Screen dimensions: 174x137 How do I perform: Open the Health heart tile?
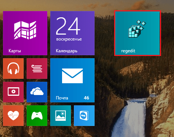point(13,116)
